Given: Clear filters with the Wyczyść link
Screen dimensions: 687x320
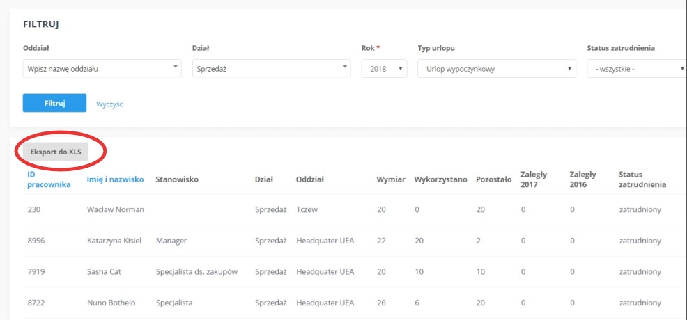Looking at the screenshot, I should pos(109,104).
